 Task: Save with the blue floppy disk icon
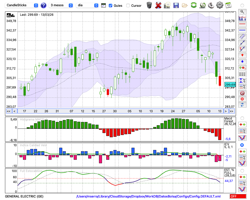coord(176,5)
